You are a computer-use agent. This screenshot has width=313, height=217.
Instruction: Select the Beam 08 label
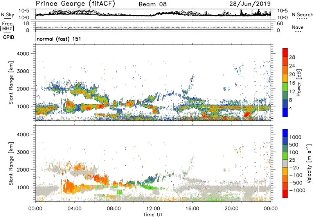[153, 4]
